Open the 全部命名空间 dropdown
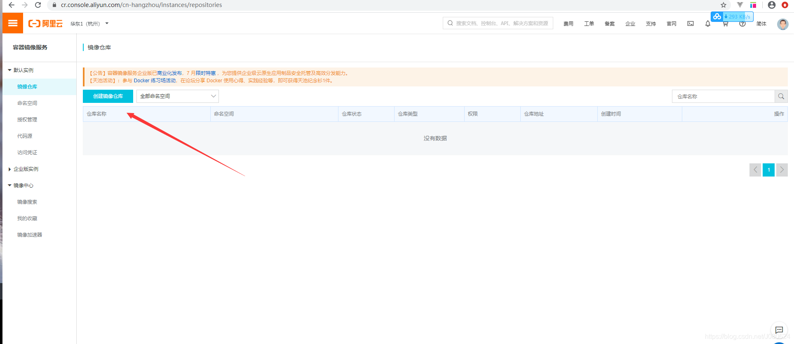Viewport: 794px width, 344px height. pyautogui.click(x=178, y=96)
